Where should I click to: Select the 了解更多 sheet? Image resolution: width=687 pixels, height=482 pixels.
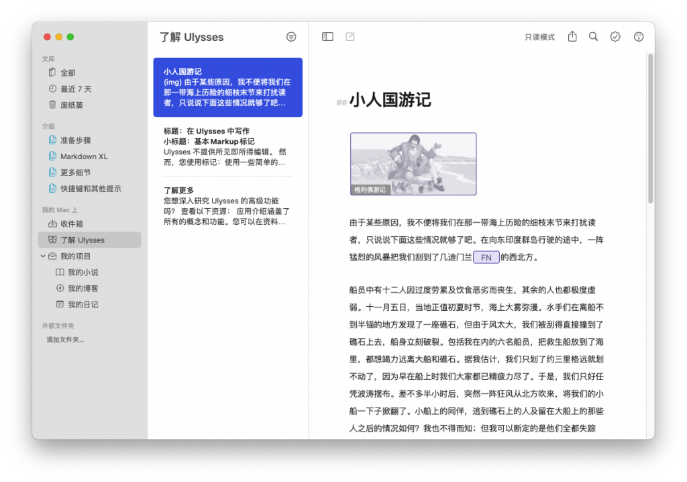[228, 205]
